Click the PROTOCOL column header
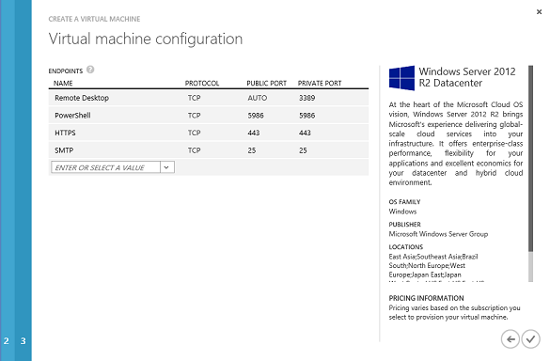 202,83
